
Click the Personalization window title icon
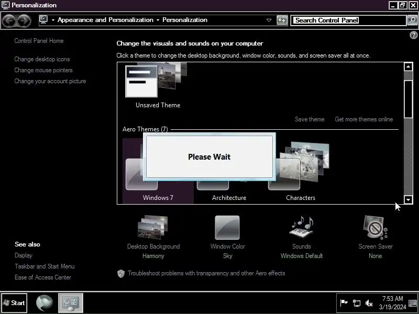click(x=5, y=5)
